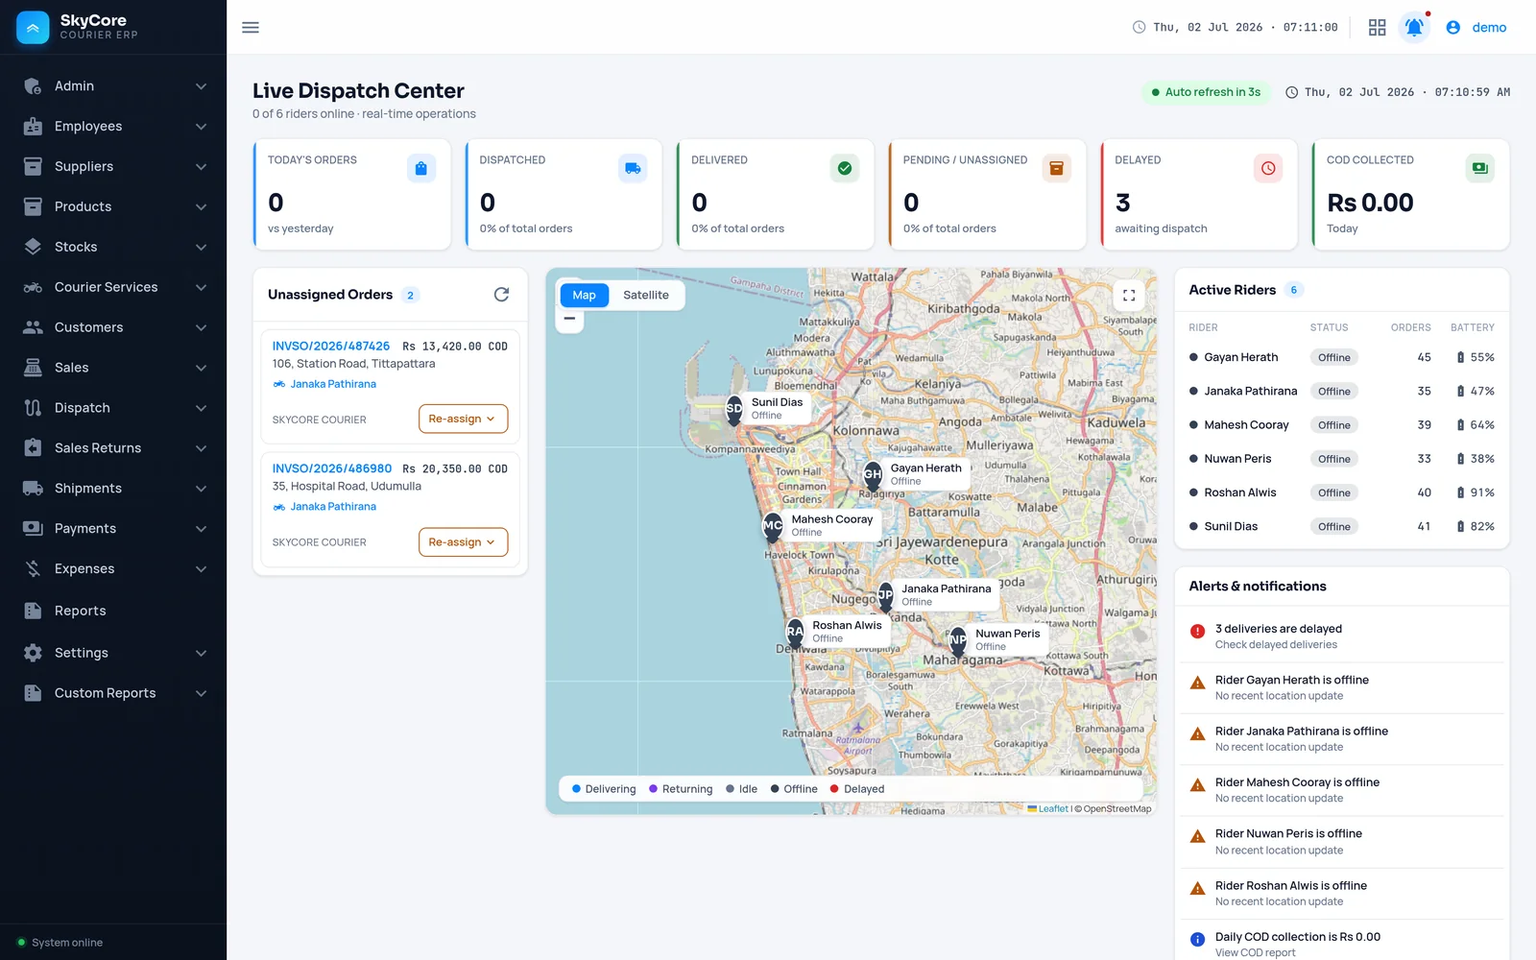The height and width of the screenshot is (960, 1536).
Task: Switch map to Map view
Action: 584,295
